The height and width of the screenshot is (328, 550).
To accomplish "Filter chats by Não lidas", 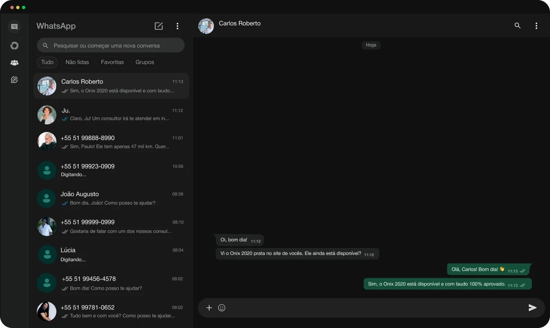I will pyautogui.click(x=77, y=62).
